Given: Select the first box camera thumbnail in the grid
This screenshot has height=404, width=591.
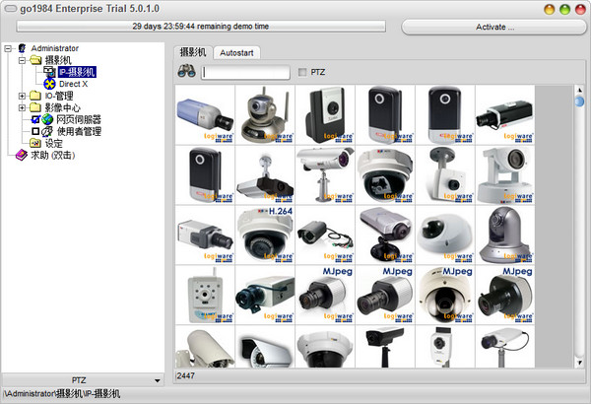Looking at the screenshot, I should (205, 115).
